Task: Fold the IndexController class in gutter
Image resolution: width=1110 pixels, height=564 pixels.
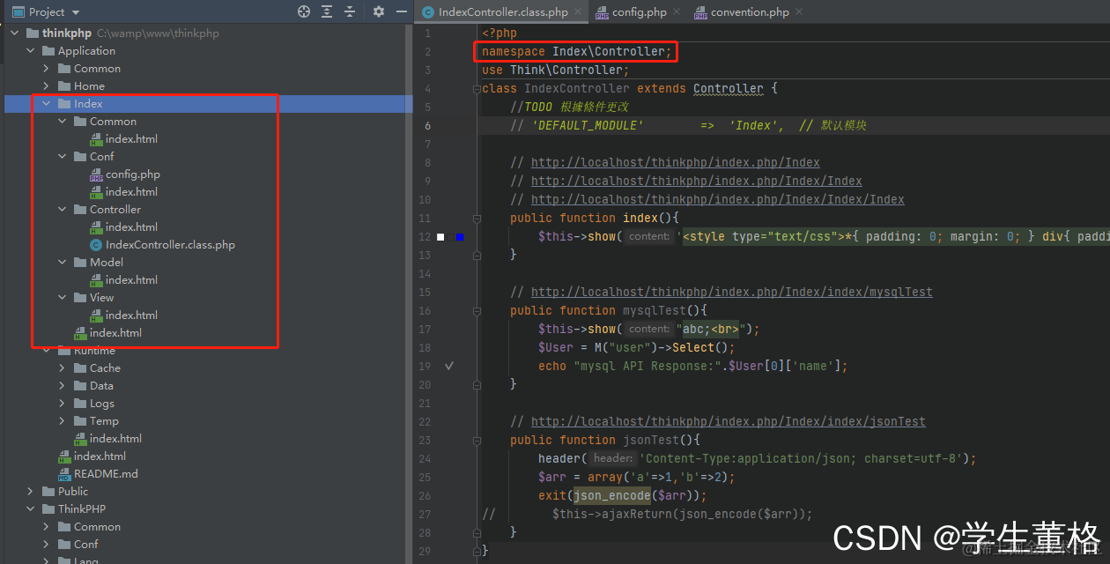Action: point(476,88)
